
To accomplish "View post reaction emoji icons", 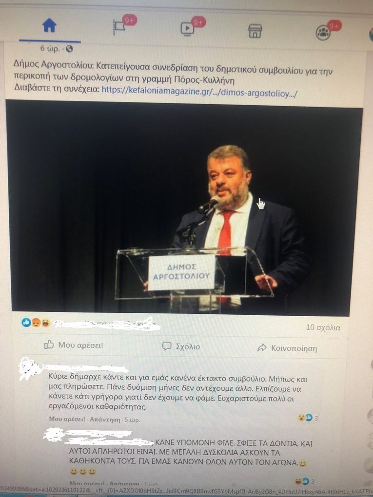I will [36, 323].
